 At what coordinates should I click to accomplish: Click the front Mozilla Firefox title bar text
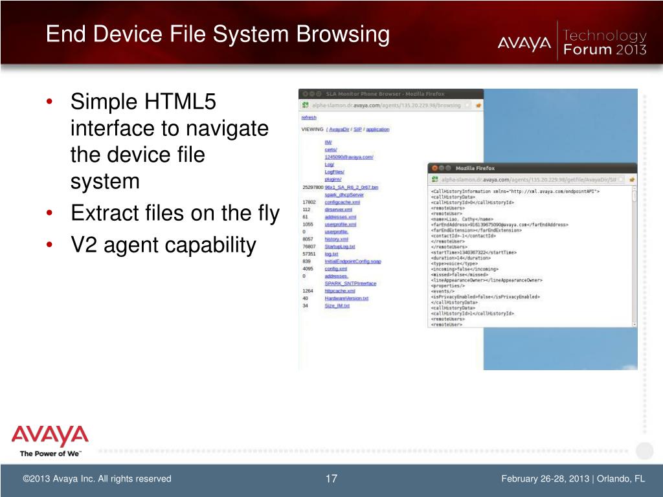[475, 168]
